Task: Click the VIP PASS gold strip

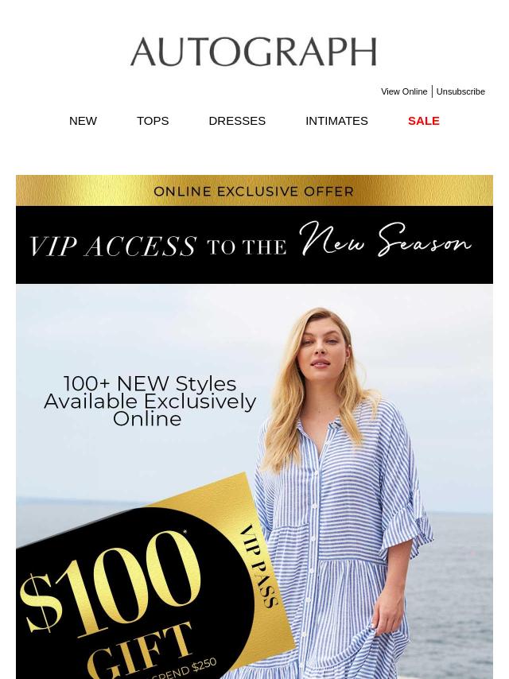Action: [x=258, y=565]
